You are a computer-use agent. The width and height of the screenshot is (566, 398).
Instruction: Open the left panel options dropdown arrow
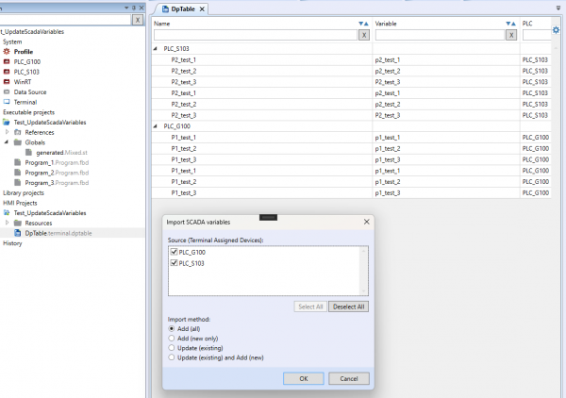point(126,8)
